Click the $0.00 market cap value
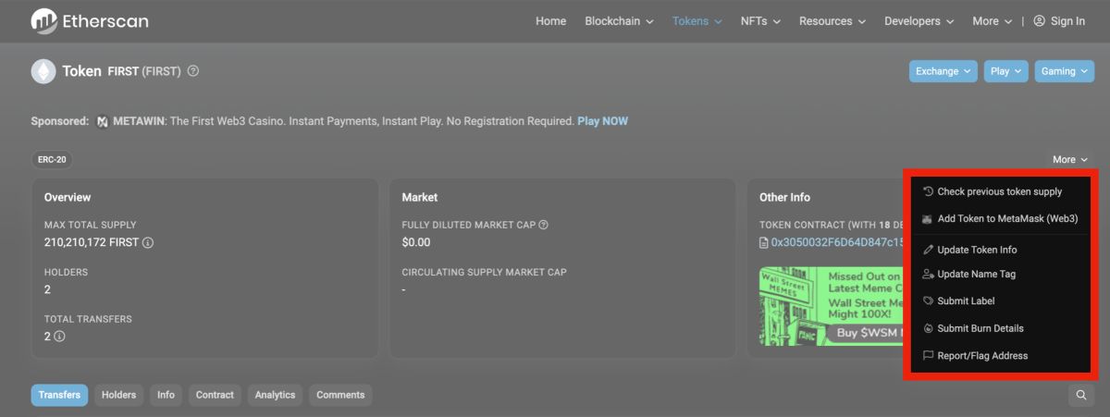 click(416, 243)
